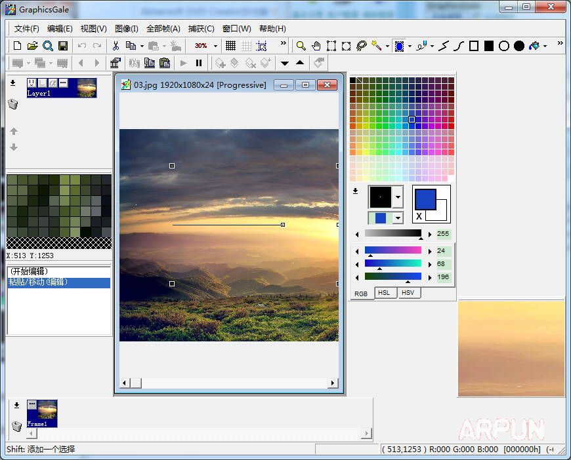This screenshot has height=460, width=571.
Task: Switch to the HSL color tab
Action: pyautogui.click(x=384, y=293)
